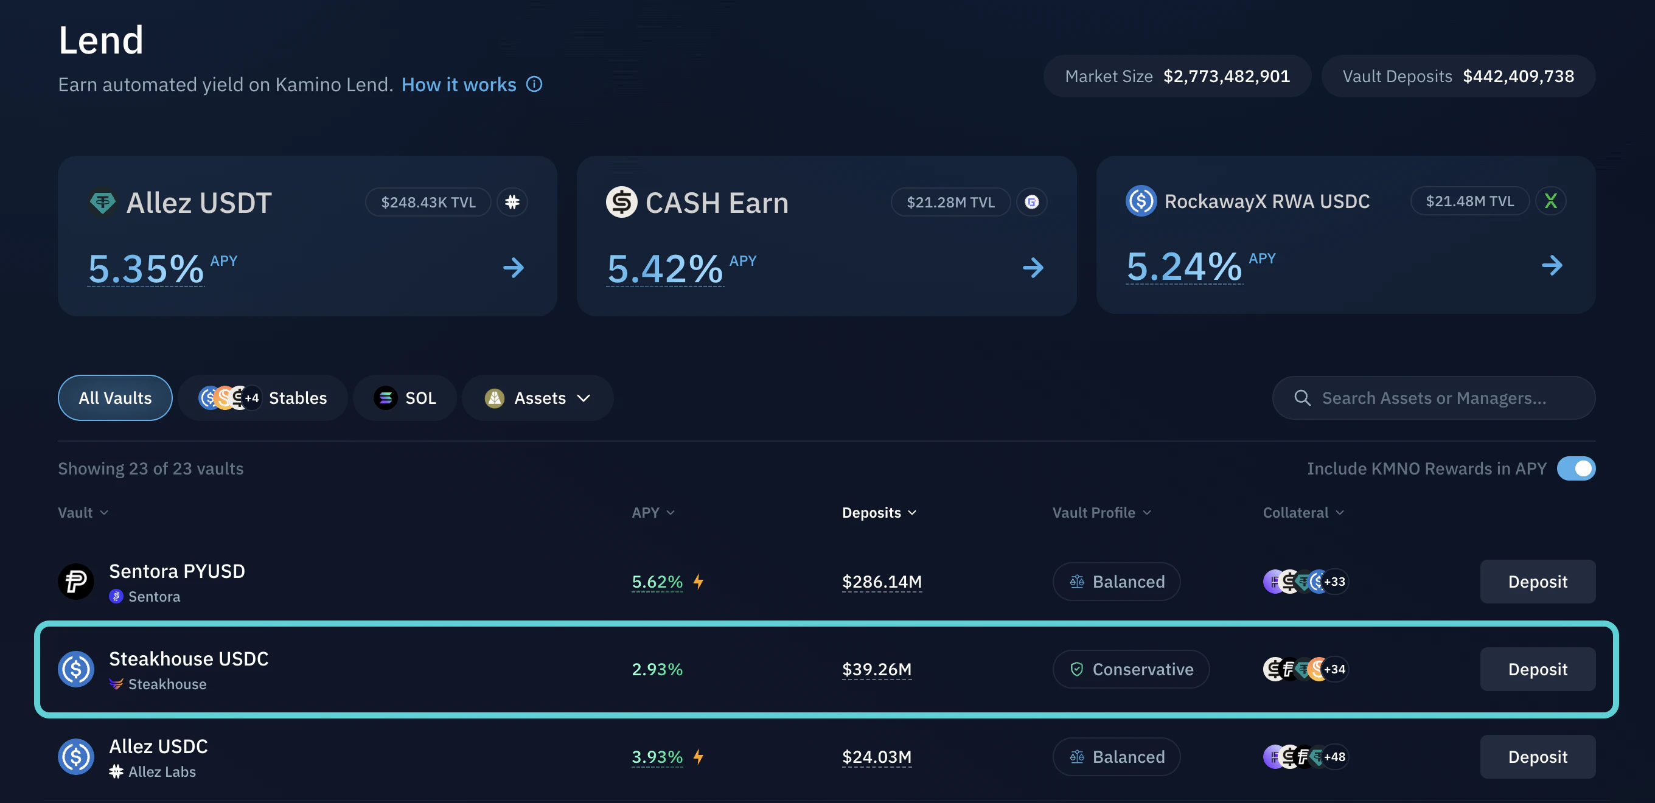Click the Allez Labs manager logo
Viewport: 1655px width, 803px height.
[x=116, y=771]
